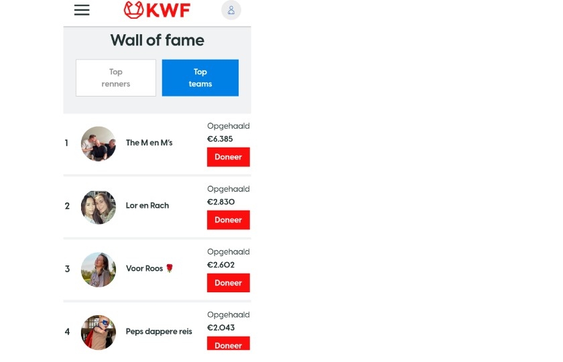The width and height of the screenshot is (563, 362).
Task: Open The M en M's team name
Action: 149,143
